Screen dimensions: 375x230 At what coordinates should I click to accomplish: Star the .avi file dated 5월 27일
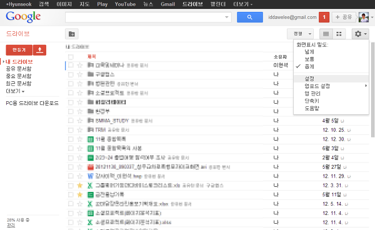coord(79,167)
